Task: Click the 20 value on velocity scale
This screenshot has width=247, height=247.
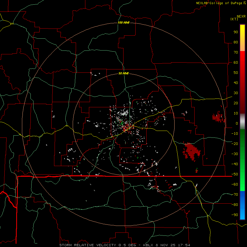Action: click(236, 103)
